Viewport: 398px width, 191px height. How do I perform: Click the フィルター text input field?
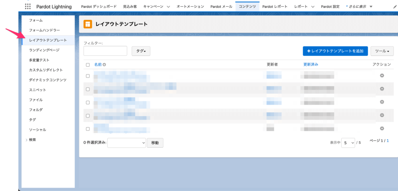pyautogui.click(x=105, y=51)
